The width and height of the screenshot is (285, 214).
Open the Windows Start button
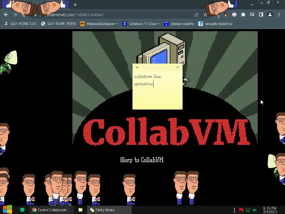tap(8, 210)
